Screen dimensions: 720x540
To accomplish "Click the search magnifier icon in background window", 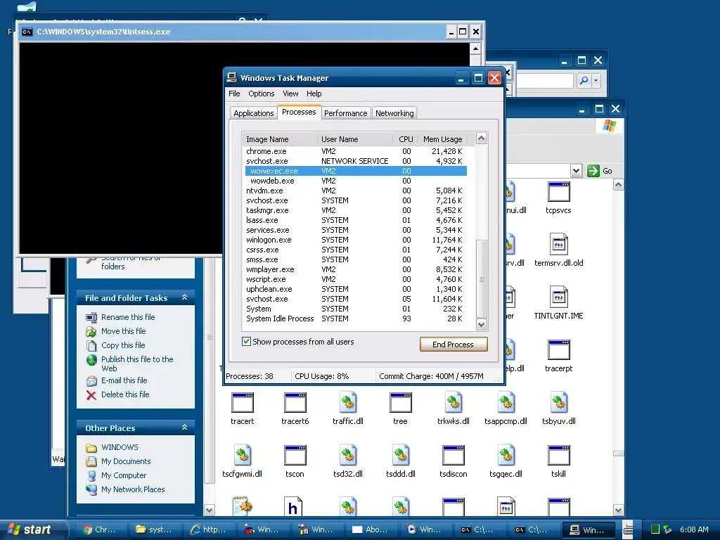I will [x=584, y=81].
